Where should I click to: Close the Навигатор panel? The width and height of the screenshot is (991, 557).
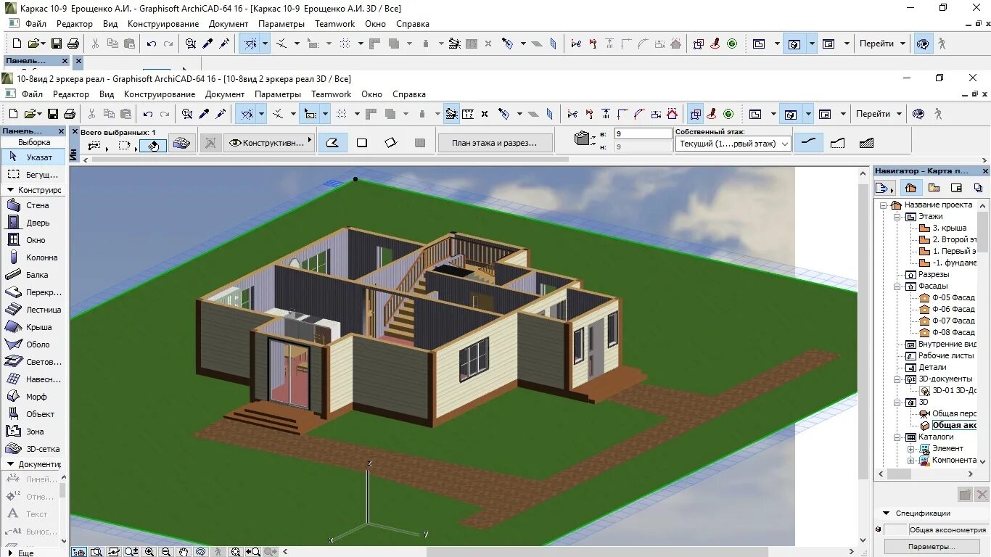[x=985, y=171]
